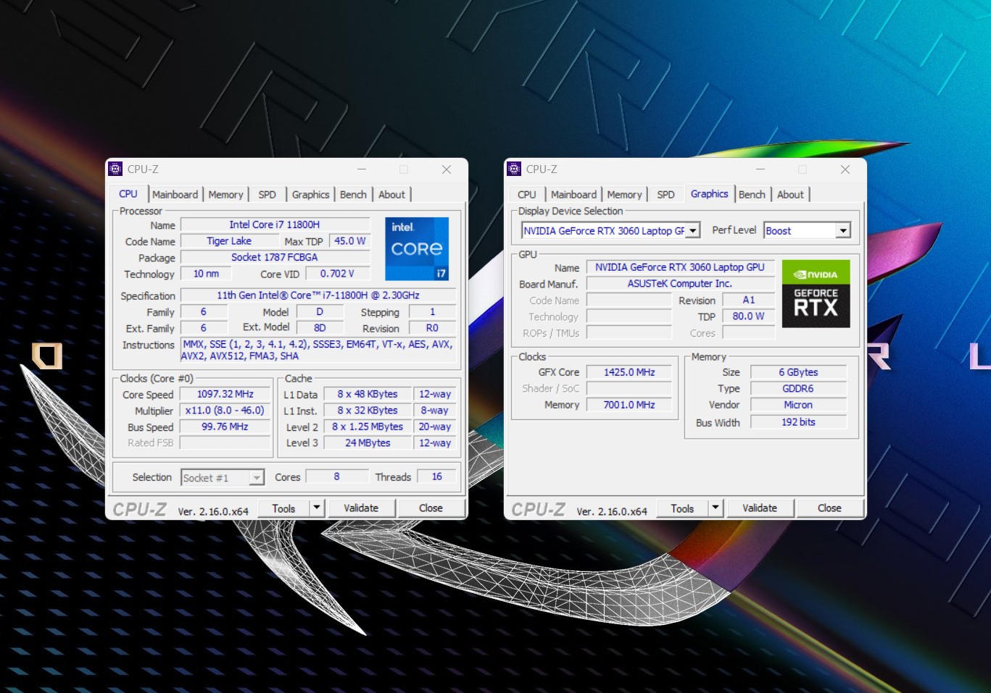Switch to Memory tab in left CPU-Z window
The width and height of the screenshot is (991, 693).
click(225, 194)
